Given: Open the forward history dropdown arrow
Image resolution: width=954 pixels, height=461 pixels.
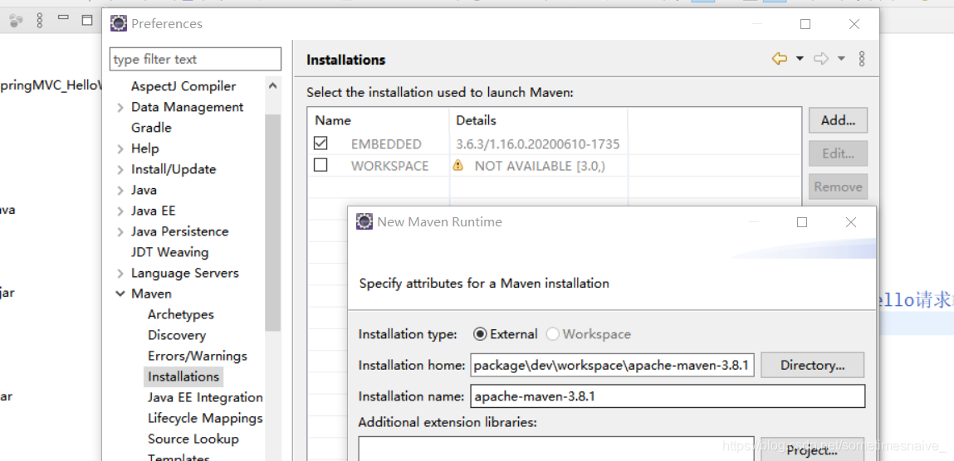Looking at the screenshot, I should (x=841, y=59).
